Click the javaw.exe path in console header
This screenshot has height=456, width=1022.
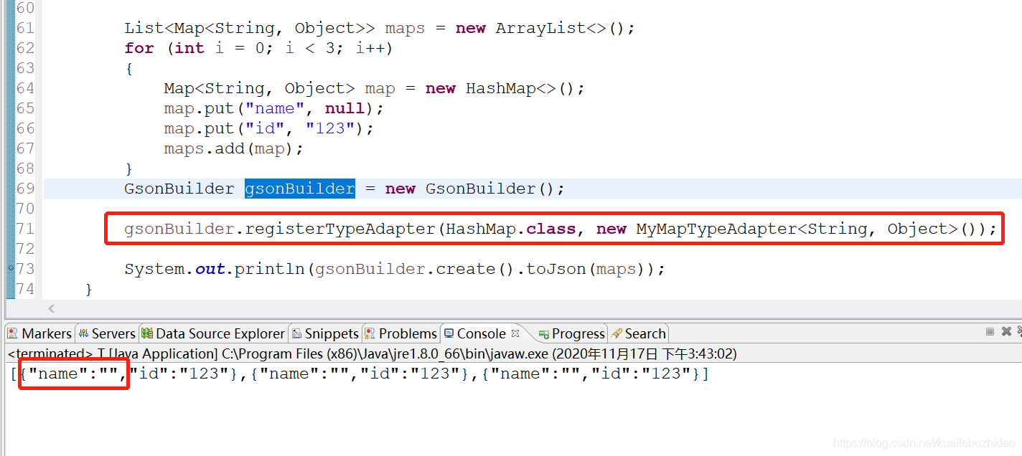tap(385, 353)
